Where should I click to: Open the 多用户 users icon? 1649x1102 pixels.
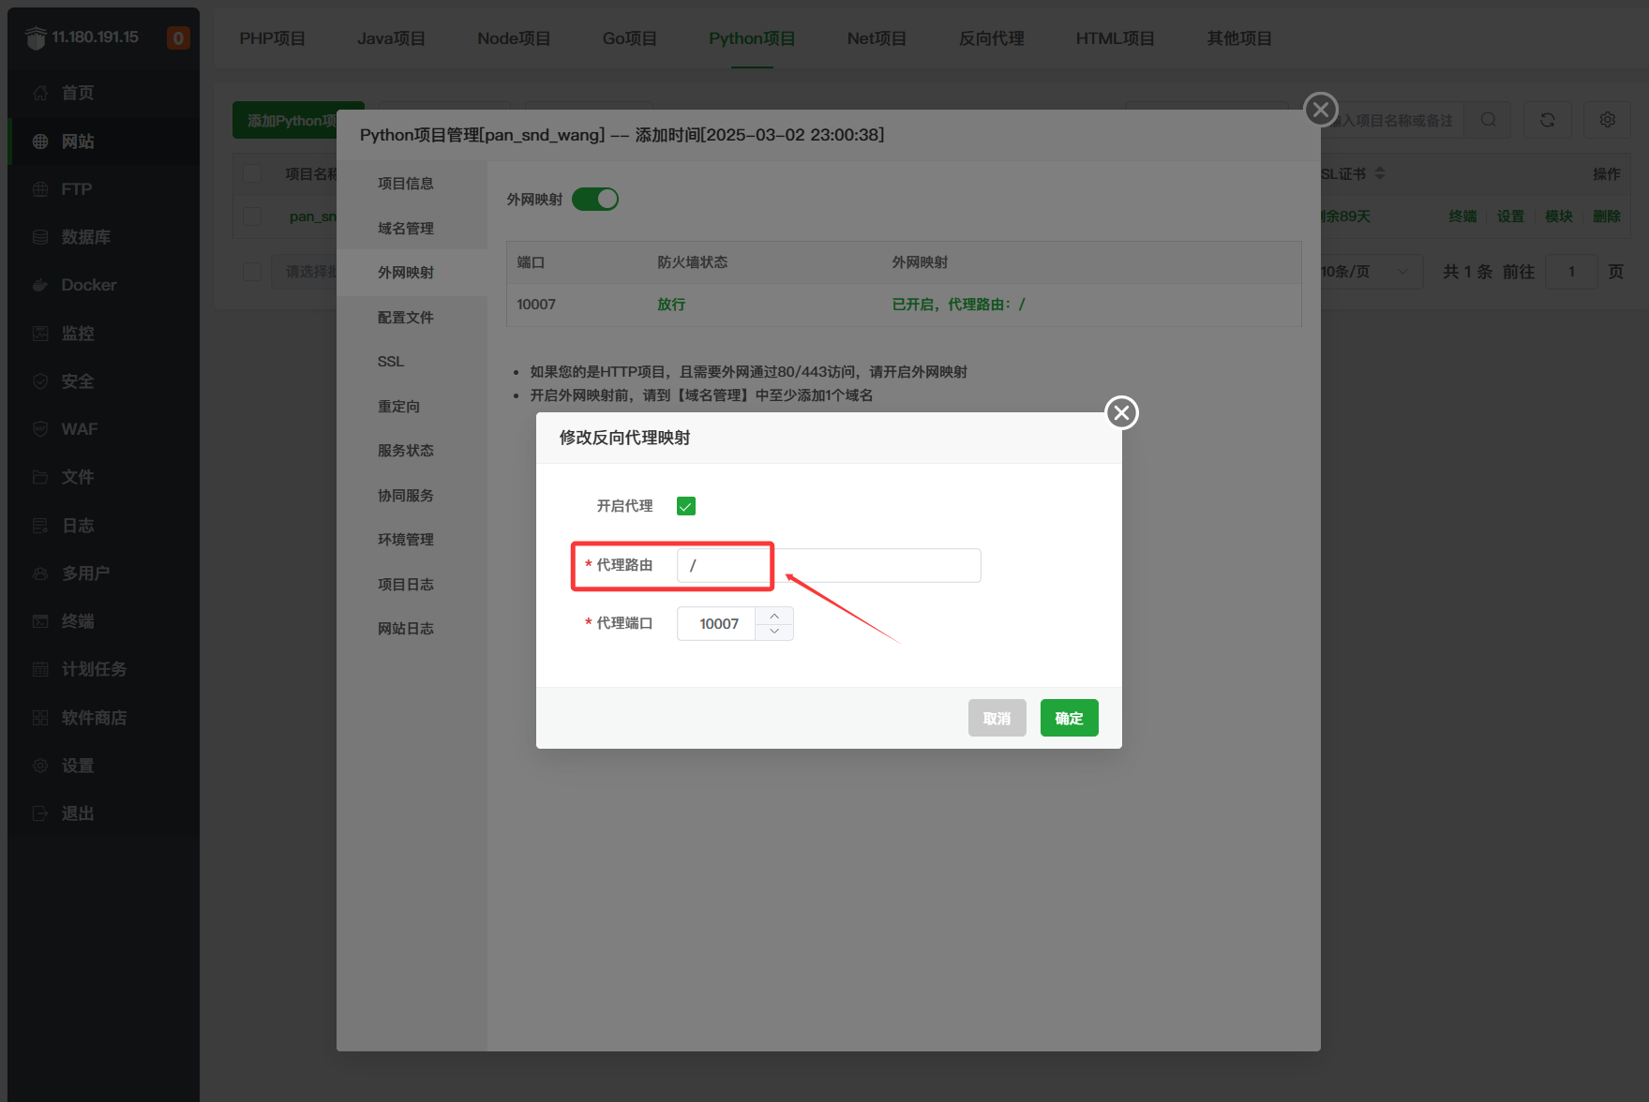coord(40,573)
